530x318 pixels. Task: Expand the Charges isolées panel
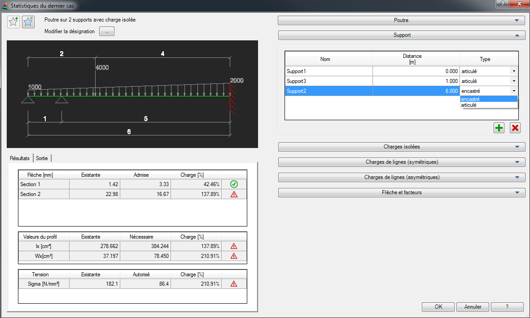click(401, 147)
